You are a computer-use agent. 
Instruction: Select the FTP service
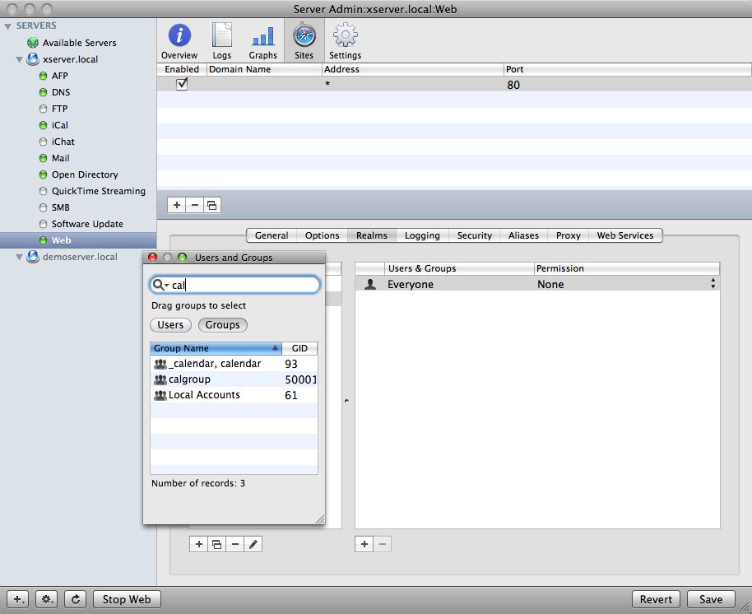point(59,109)
